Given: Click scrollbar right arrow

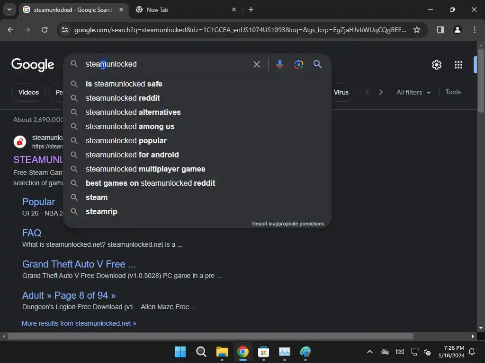Looking at the screenshot, I should (473, 336).
